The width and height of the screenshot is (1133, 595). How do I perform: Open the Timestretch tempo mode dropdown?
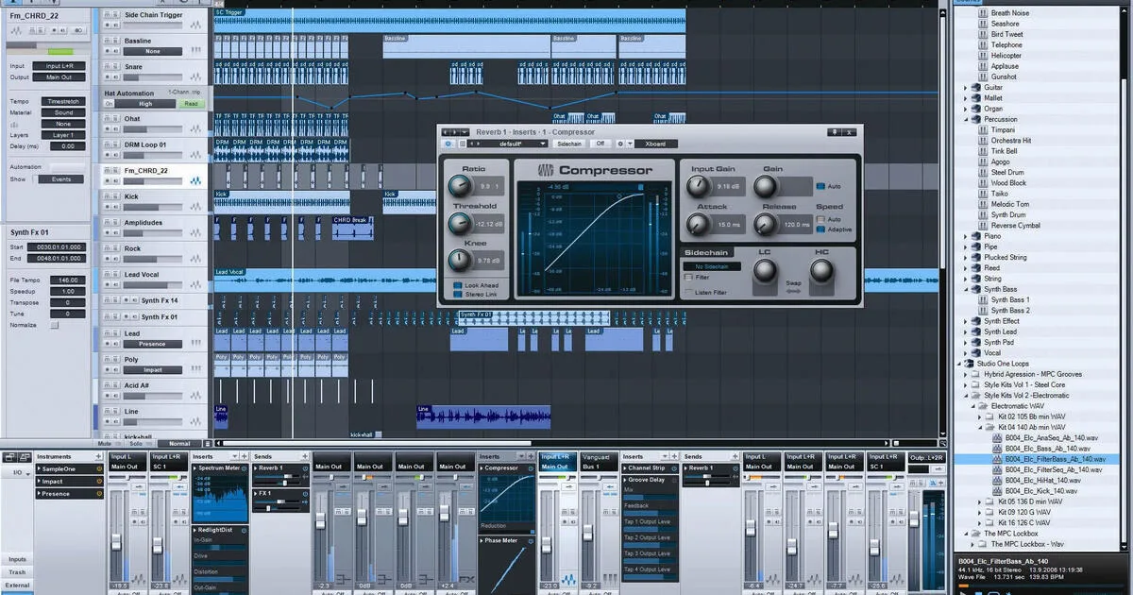pos(63,101)
